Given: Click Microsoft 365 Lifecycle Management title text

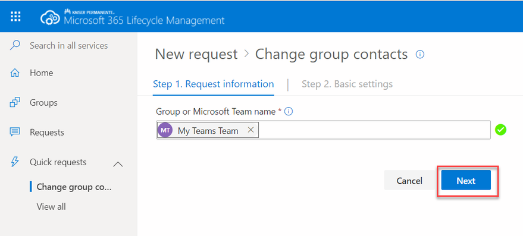Looking at the screenshot, I should coord(144,20).
